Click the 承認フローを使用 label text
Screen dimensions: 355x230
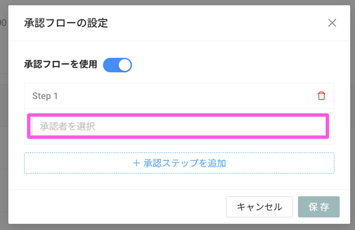(61, 64)
